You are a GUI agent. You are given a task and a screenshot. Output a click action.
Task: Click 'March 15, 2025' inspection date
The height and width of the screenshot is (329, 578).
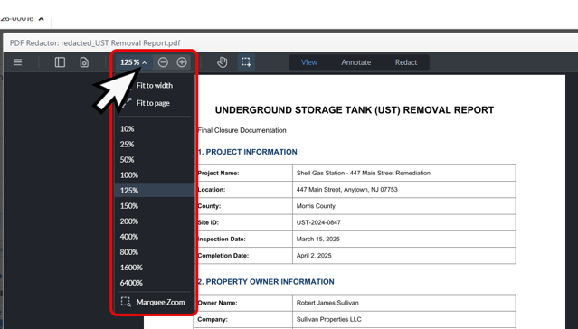tap(318, 240)
